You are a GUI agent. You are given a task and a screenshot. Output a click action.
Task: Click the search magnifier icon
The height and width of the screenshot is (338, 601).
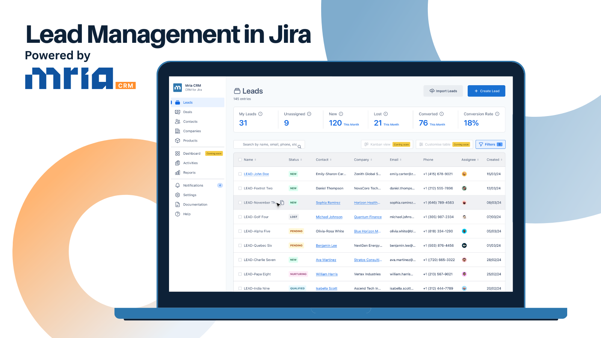pyautogui.click(x=299, y=146)
